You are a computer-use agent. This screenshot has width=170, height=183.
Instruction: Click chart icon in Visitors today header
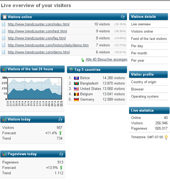[x=4, y=119]
